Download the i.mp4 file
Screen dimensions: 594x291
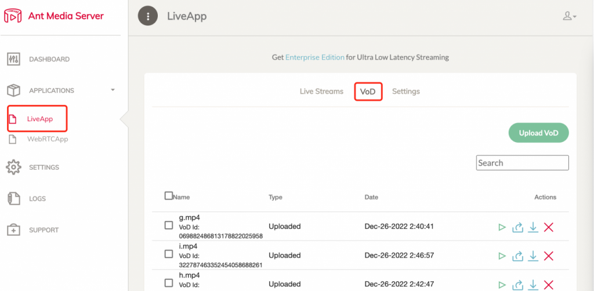click(533, 256)
